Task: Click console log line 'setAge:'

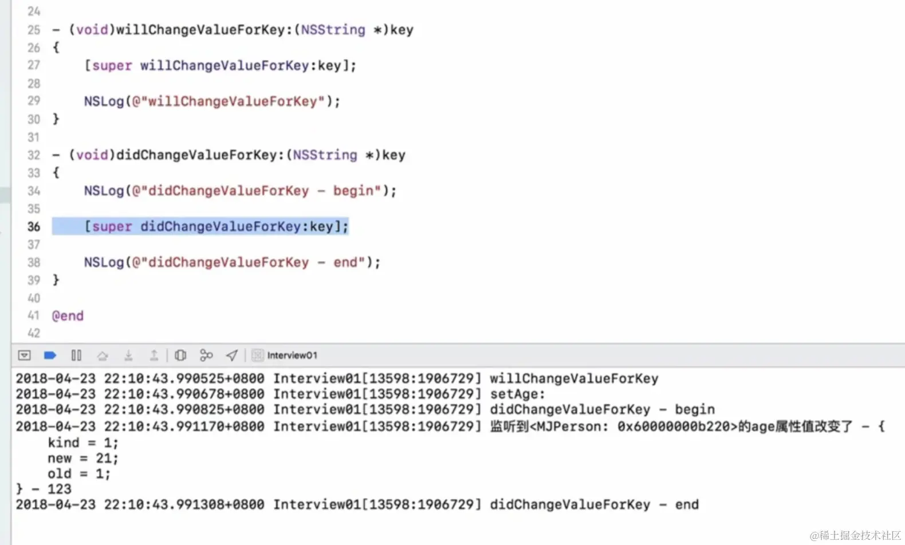Action: (281, 394)
